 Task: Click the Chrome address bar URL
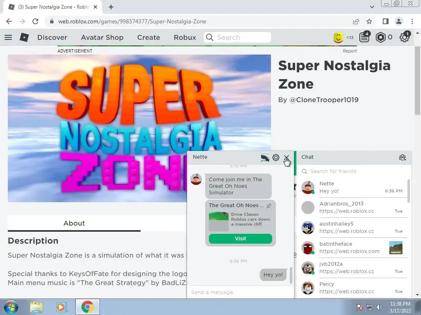coord(132,21)
